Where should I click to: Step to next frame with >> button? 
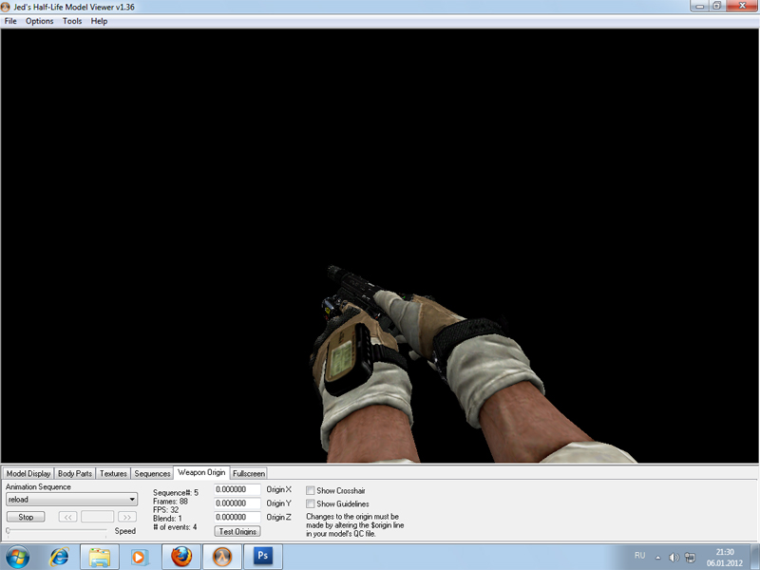point(127,517)
